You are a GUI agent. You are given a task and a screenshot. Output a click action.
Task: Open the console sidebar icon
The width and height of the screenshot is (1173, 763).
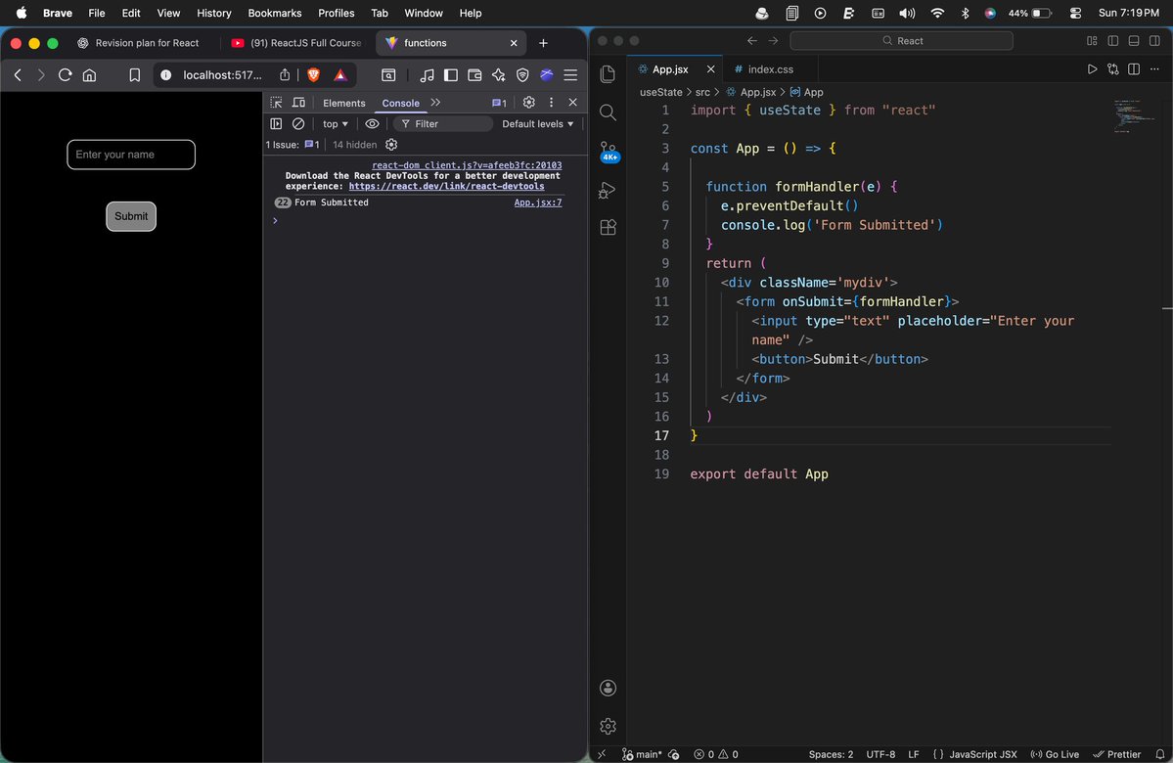coord(276,123)
